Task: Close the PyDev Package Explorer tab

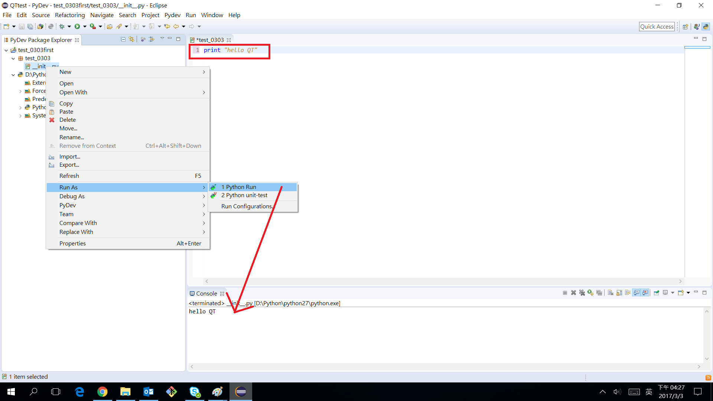Action: tap(77, 40)
